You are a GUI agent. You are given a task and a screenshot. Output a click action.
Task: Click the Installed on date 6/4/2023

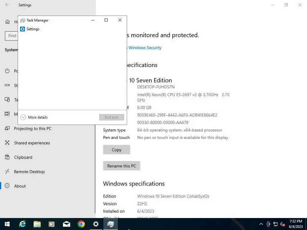(x=146, y=211)
